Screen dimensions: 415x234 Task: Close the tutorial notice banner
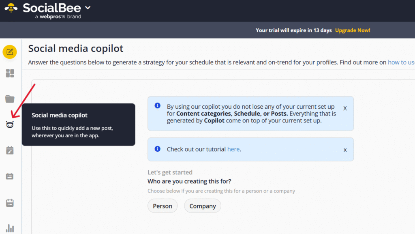(x=345, y=150)
